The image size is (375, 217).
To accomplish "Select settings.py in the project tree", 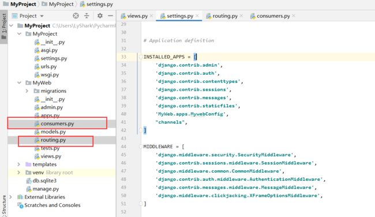I will tap(54, 58).
